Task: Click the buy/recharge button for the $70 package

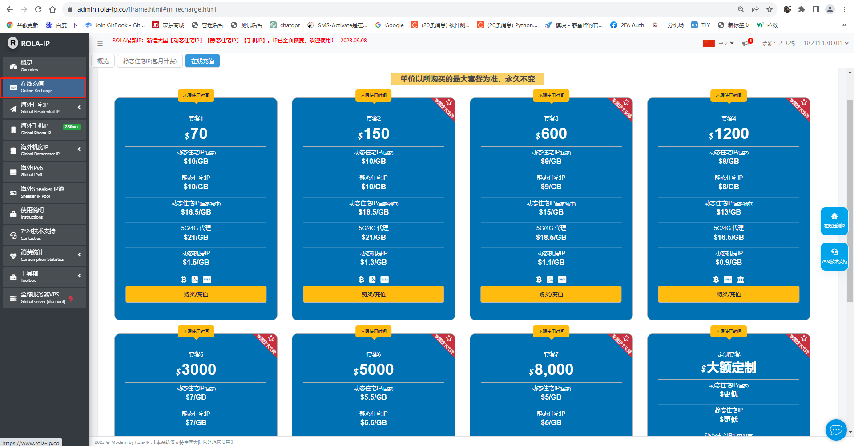Action: coord(196,294)
